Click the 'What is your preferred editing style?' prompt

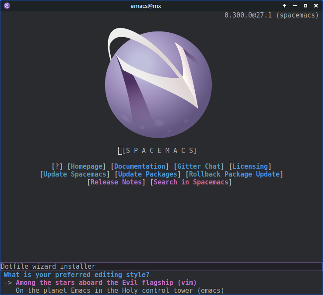coord(77,274)
